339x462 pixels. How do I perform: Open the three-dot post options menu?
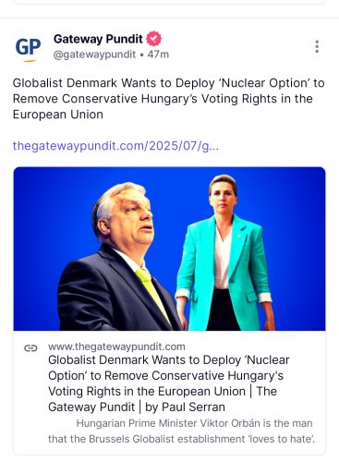pyautogui.click(x=317, y=47)
